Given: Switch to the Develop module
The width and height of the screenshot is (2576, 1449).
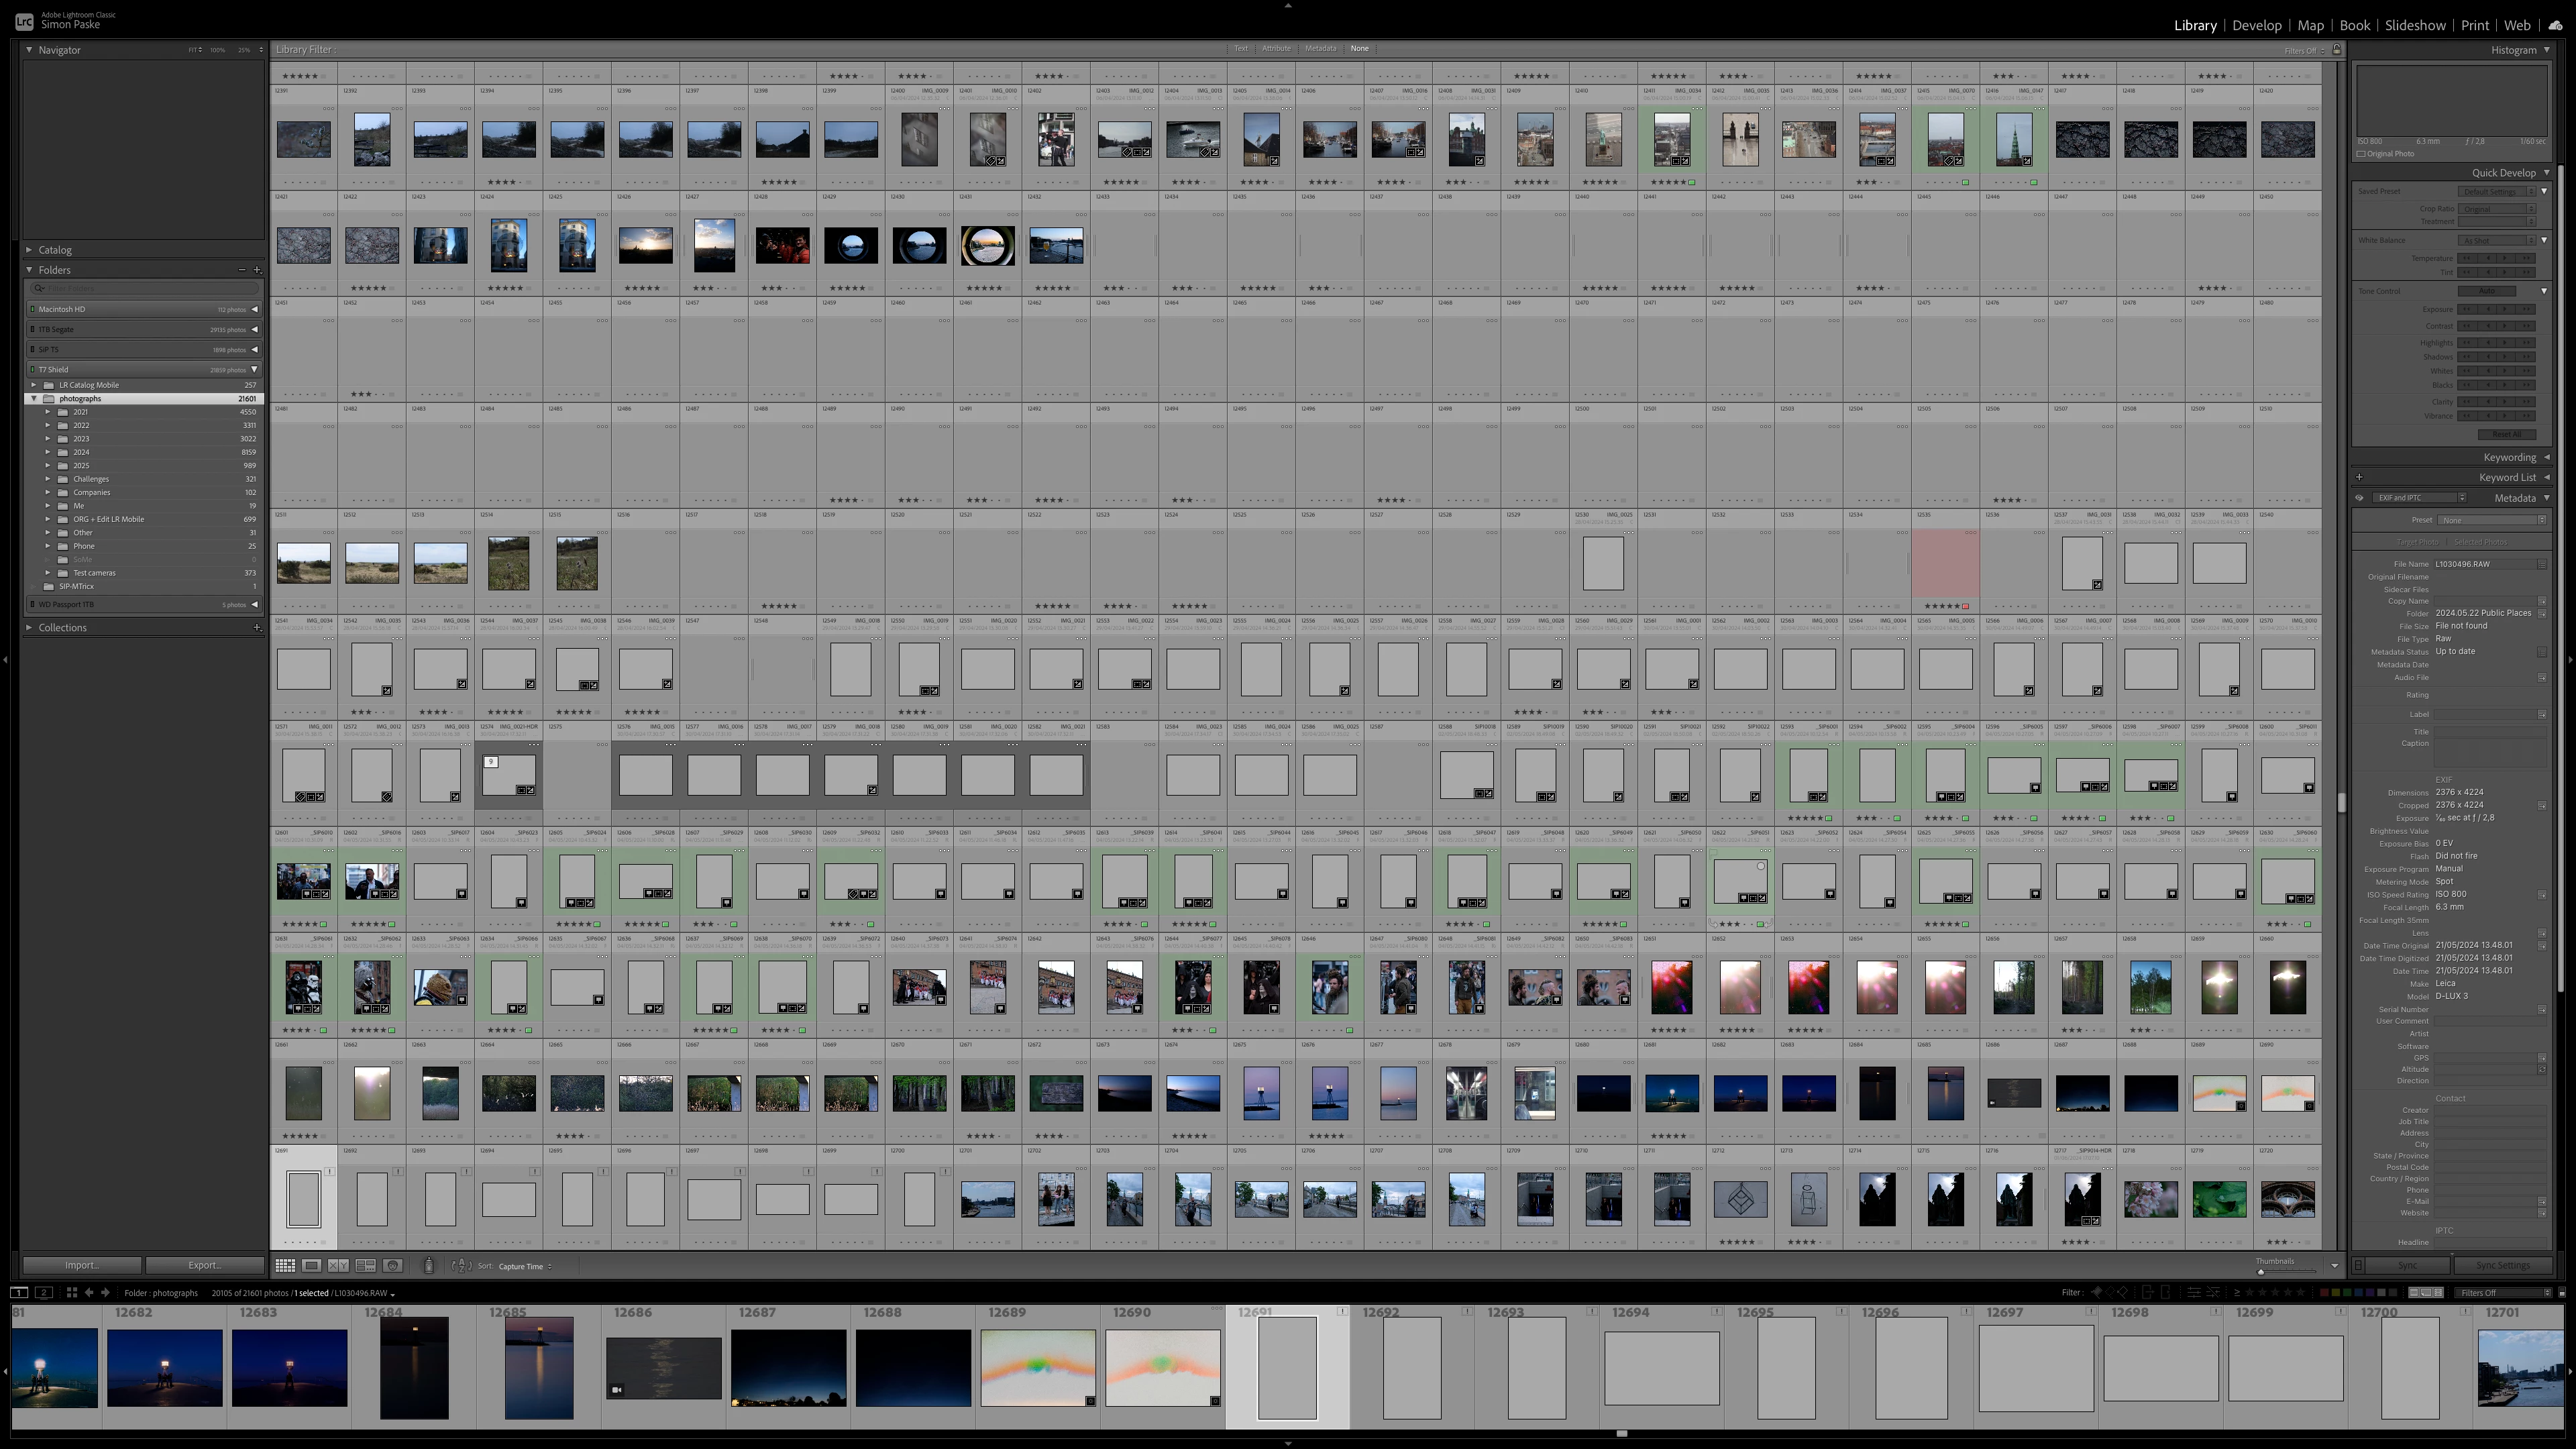Looking at the screenshot, I should tap(2256, 25).
